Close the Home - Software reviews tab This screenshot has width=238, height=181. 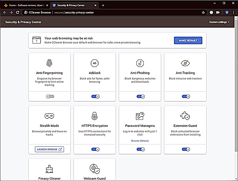pyautogui.click(x=47, y=5)
